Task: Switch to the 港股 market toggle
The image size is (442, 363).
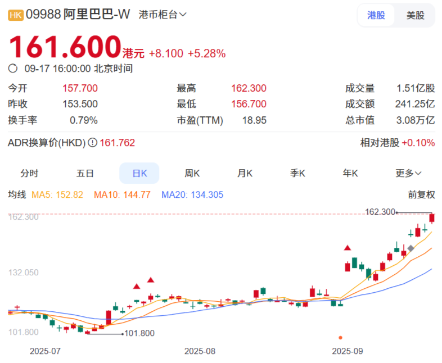Action: [376, 15]
